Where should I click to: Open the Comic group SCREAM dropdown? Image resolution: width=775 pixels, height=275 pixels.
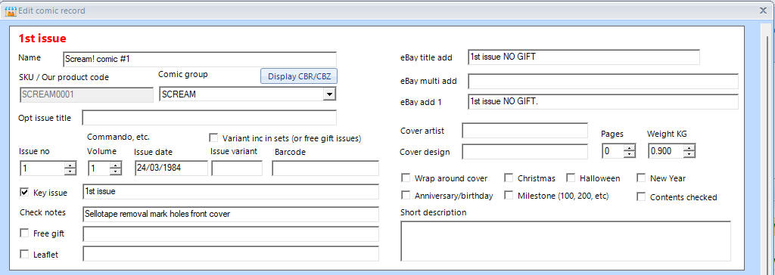click(330, 94)
